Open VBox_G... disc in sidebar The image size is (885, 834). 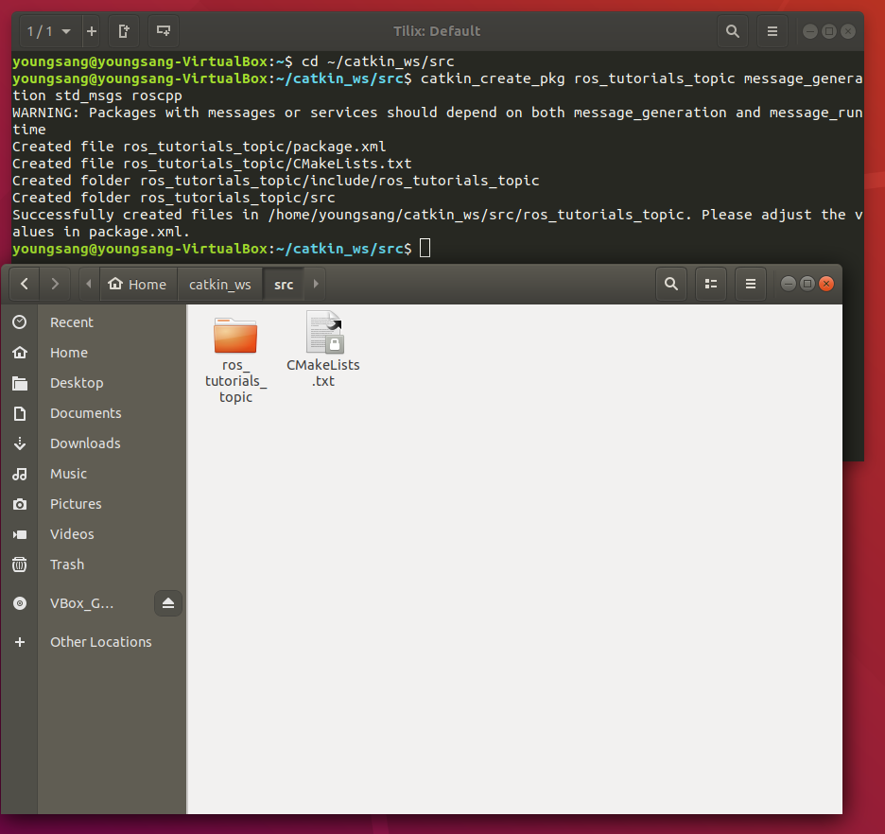94,604
